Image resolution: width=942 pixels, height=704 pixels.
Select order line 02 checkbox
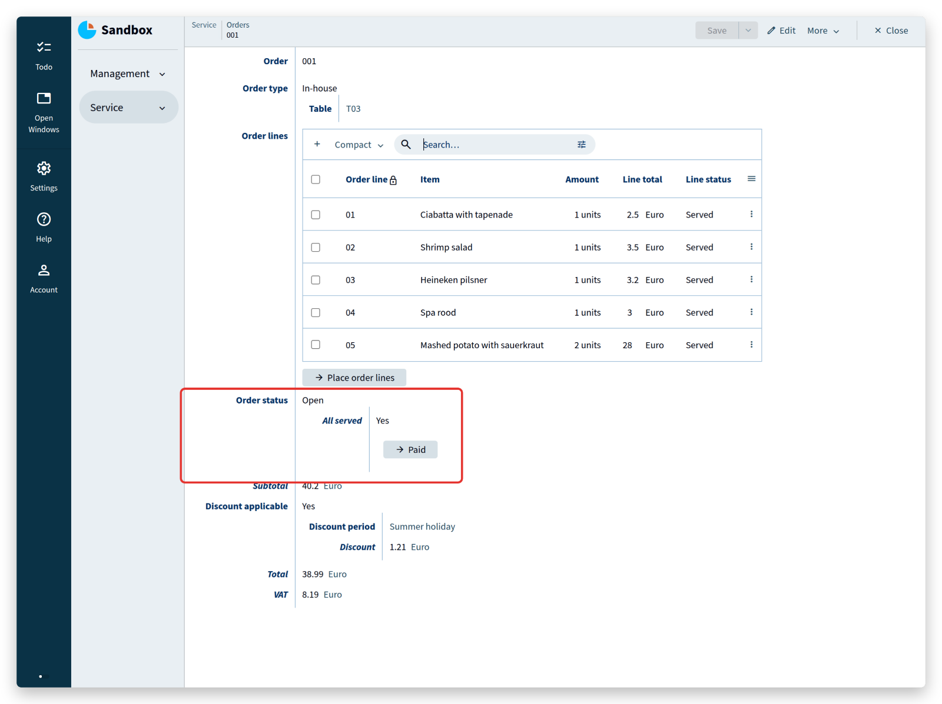pos(316,248)
